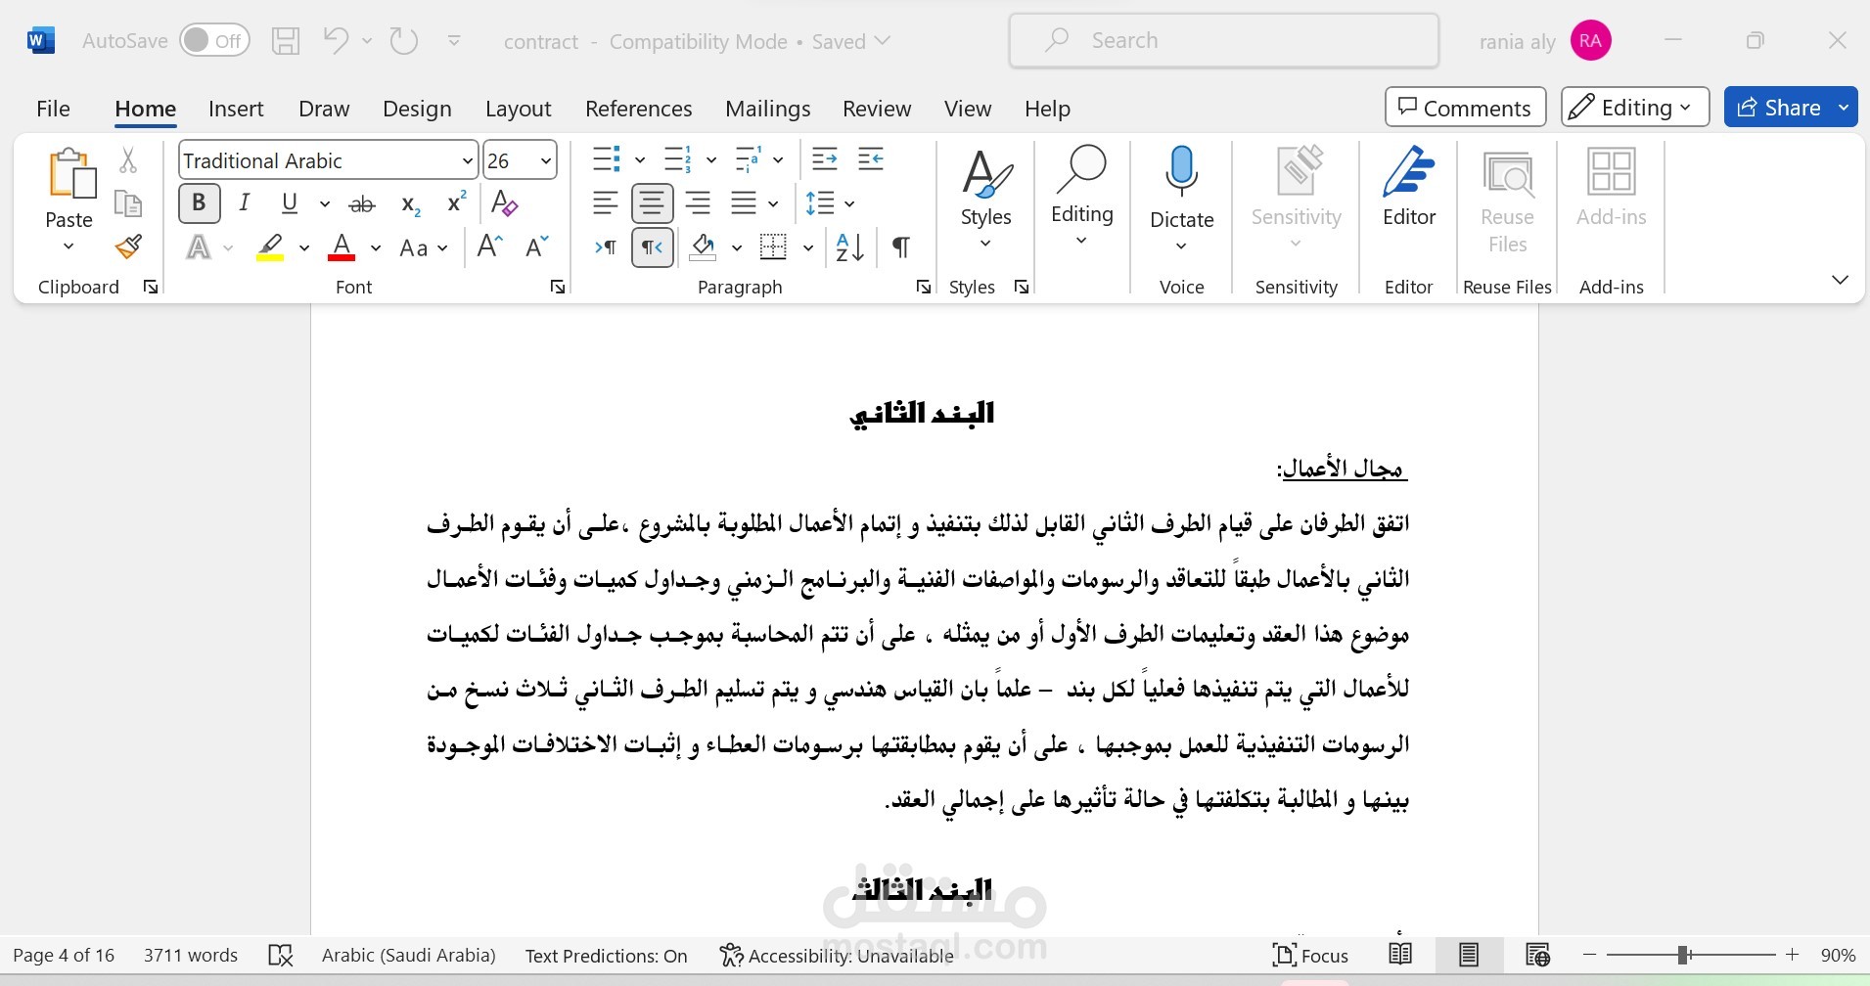Open the Editing mode dropdown button
Screen dimensions: 1870x986
coord(1635,108)
